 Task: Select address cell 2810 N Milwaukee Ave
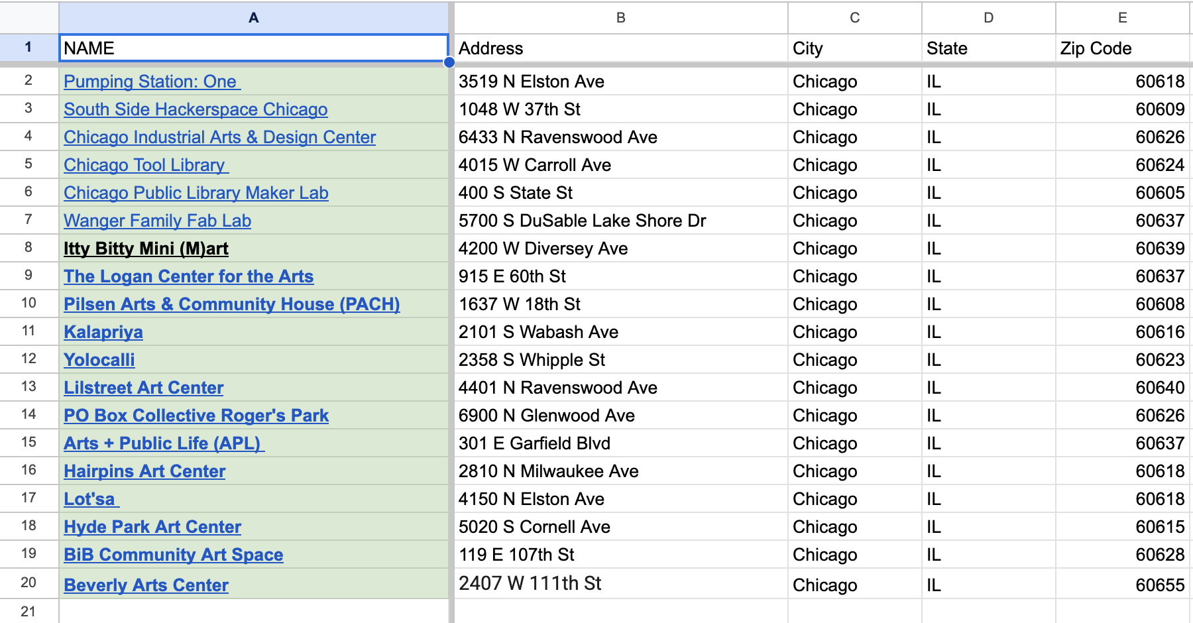(x=621, y=471)
